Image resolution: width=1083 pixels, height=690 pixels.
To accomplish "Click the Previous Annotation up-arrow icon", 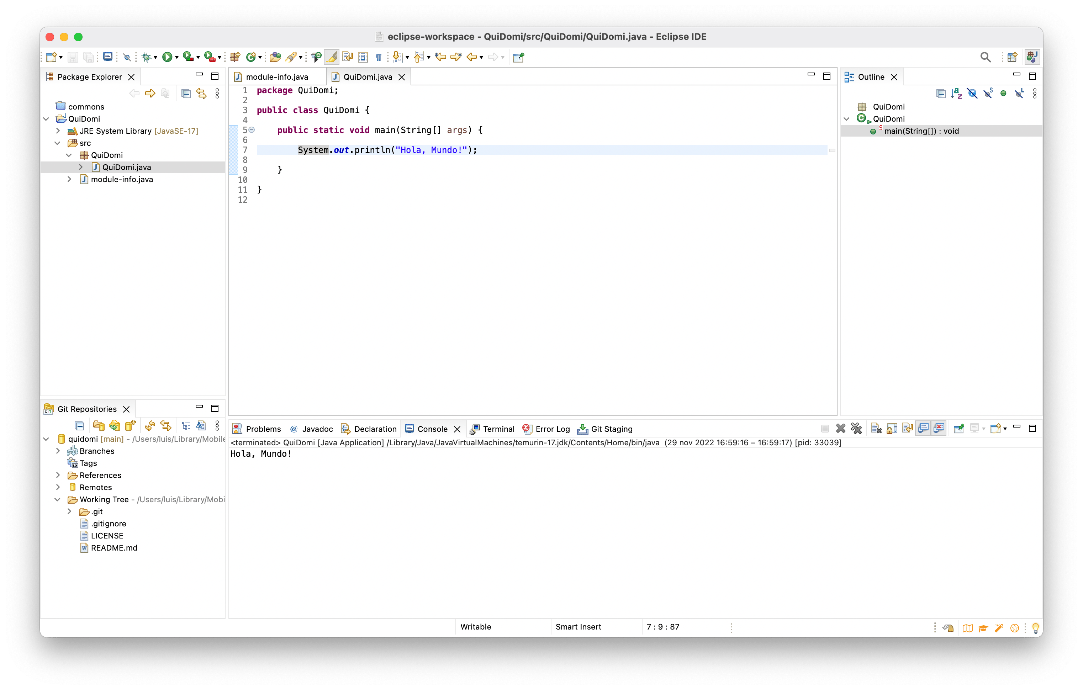I will coord(418,57).
